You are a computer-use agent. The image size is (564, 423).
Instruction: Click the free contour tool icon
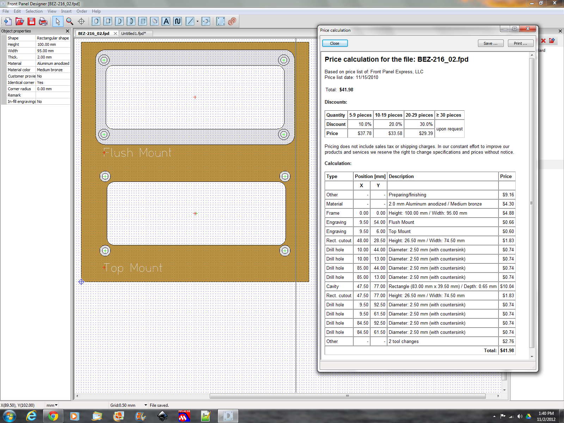(154, 22)
